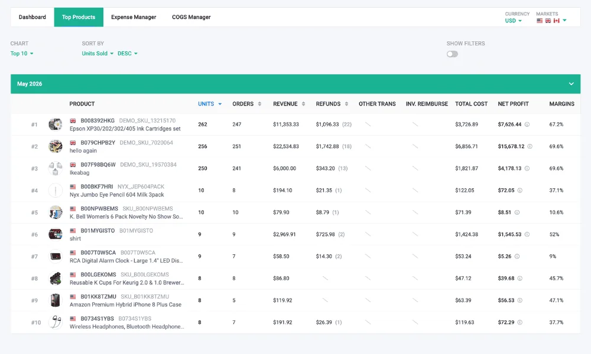
Task: Sort by the UNITS column header
Action: (210, 104)
